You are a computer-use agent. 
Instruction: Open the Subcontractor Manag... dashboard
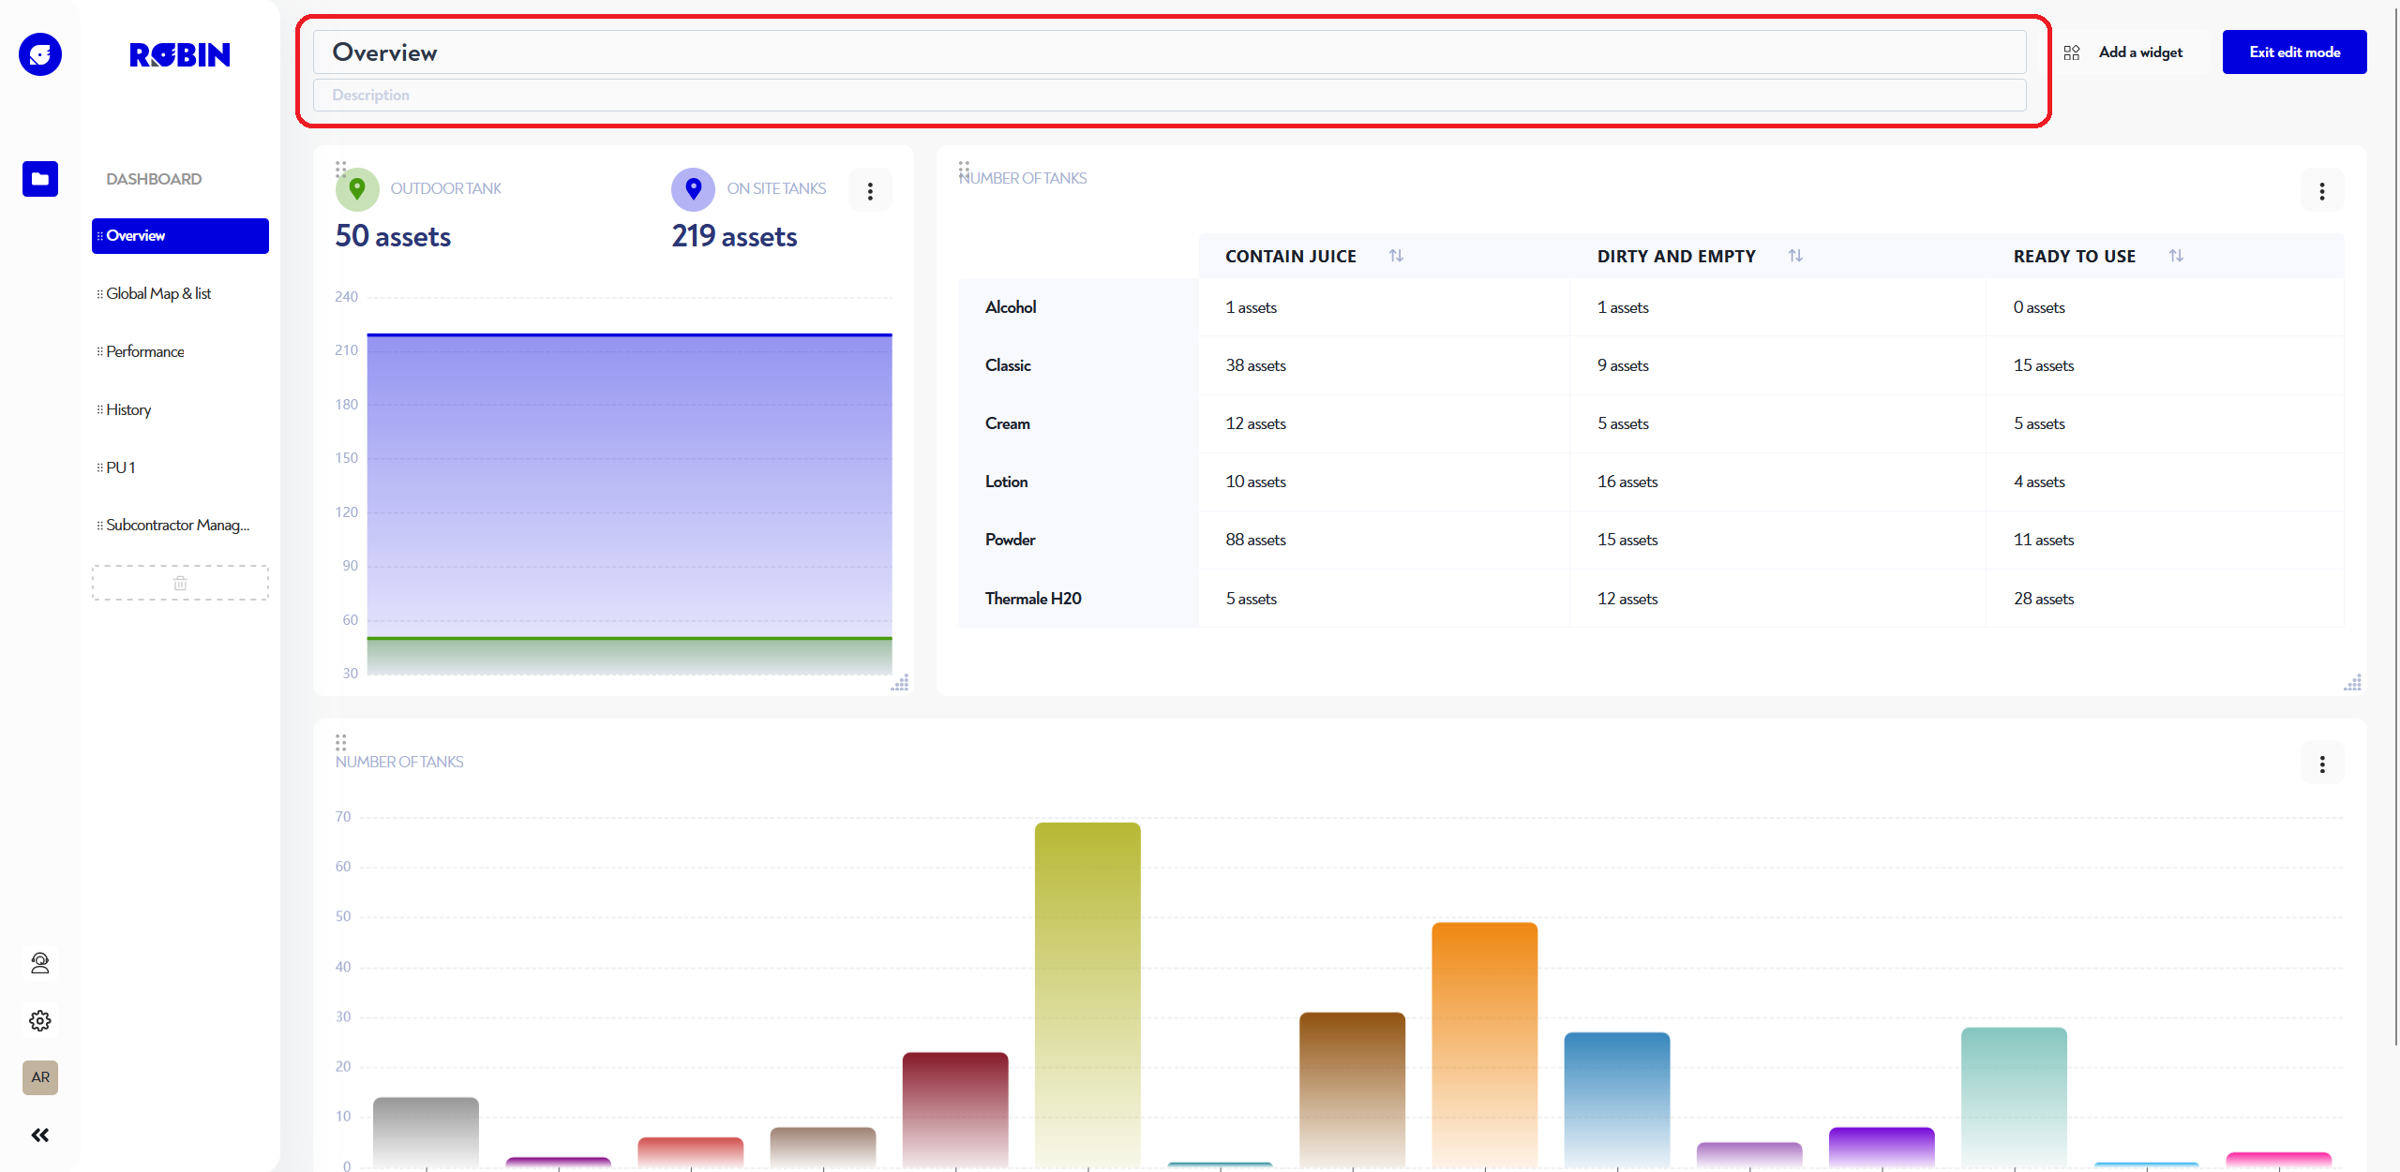[180, 526]
